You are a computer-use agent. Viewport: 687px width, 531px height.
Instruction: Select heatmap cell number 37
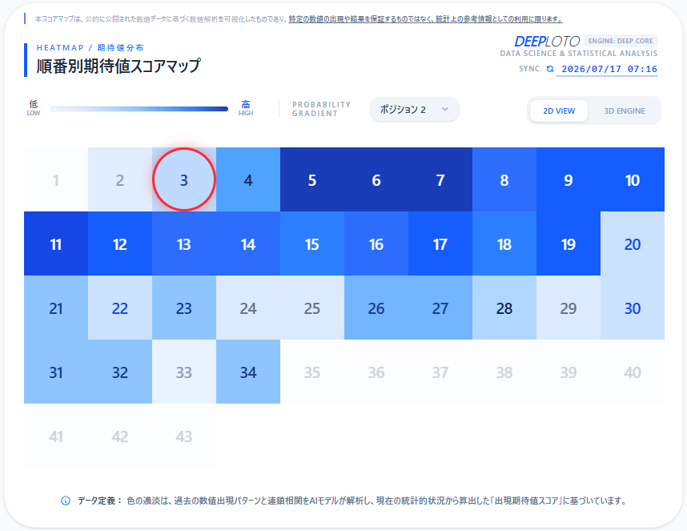[440, 372]
